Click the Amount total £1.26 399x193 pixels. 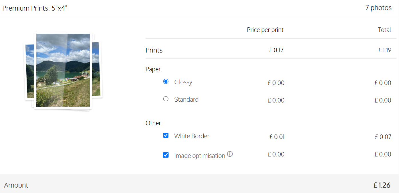click(382, 185)
